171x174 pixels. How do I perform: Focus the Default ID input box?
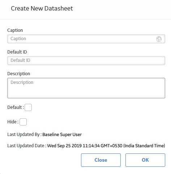(x=86, y=60)
